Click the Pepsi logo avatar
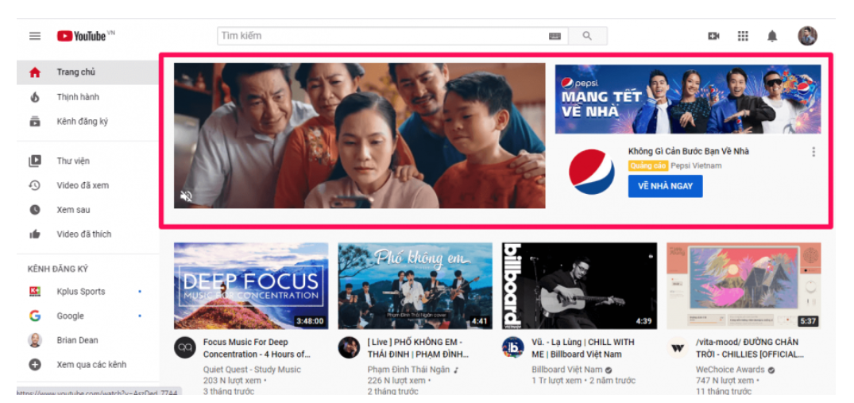 tap(592, 172)
